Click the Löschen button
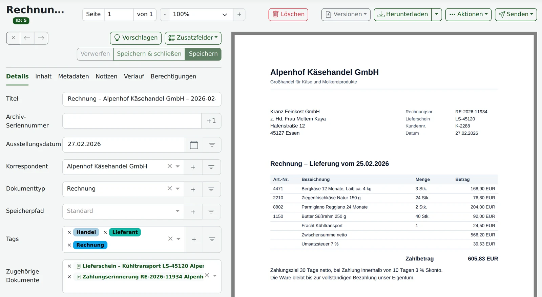542x297 pixels. (288, 15)
